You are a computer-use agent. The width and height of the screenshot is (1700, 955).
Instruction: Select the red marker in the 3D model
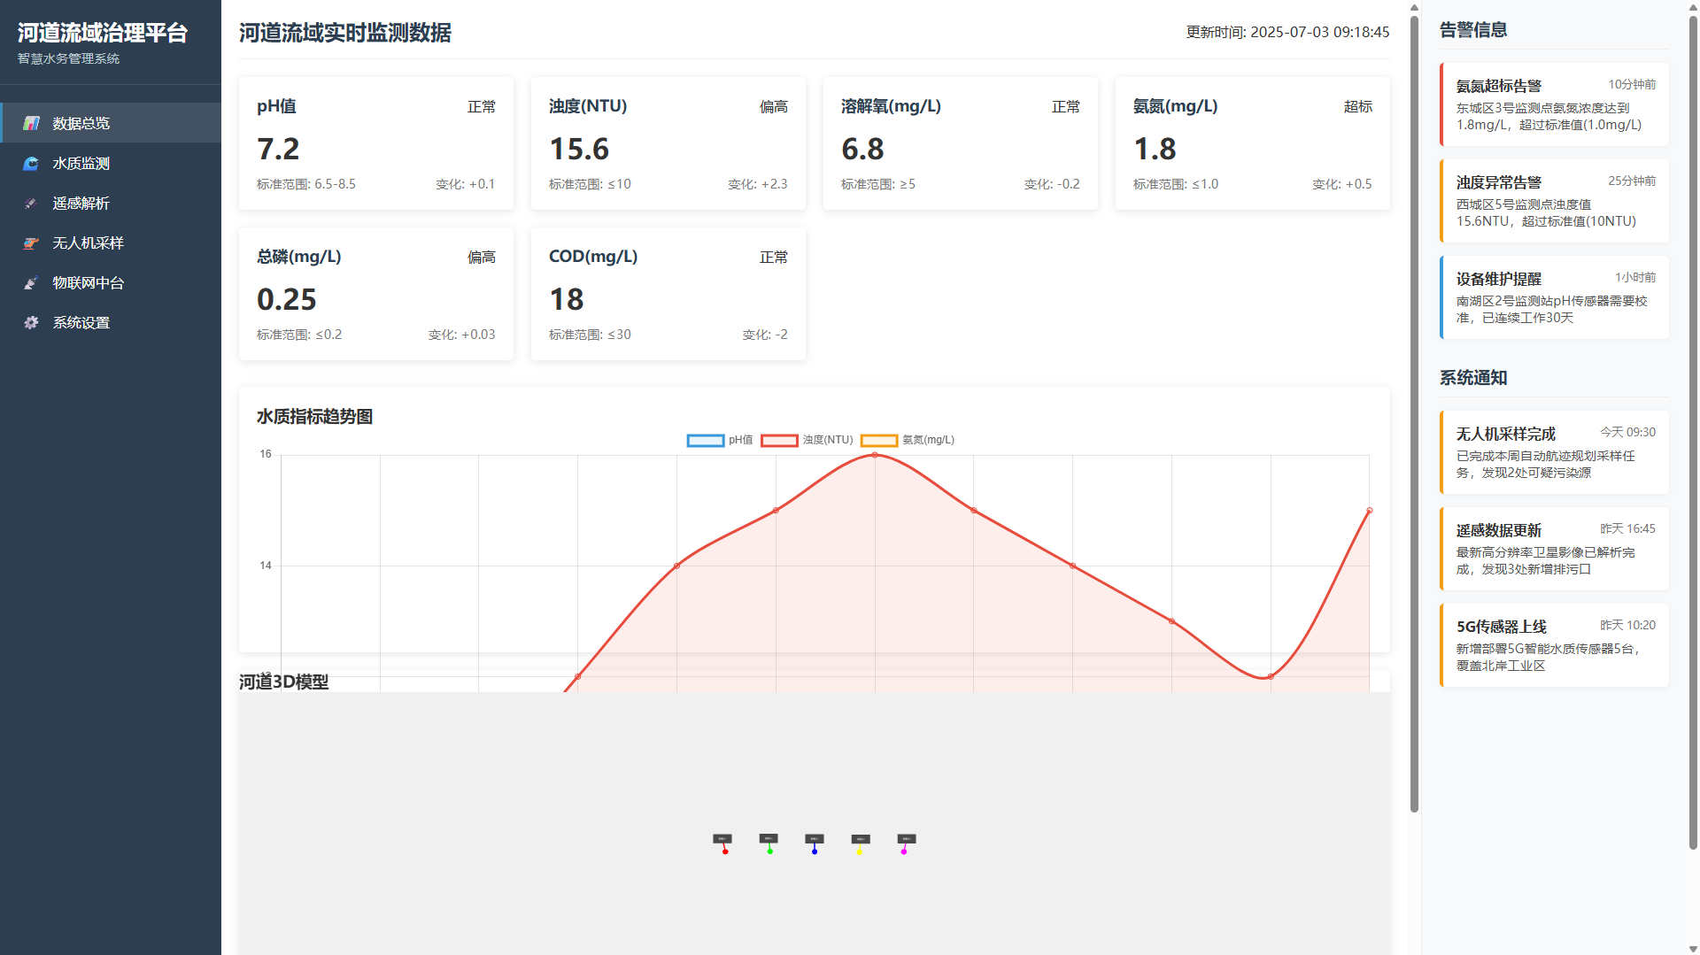[724, 851]
